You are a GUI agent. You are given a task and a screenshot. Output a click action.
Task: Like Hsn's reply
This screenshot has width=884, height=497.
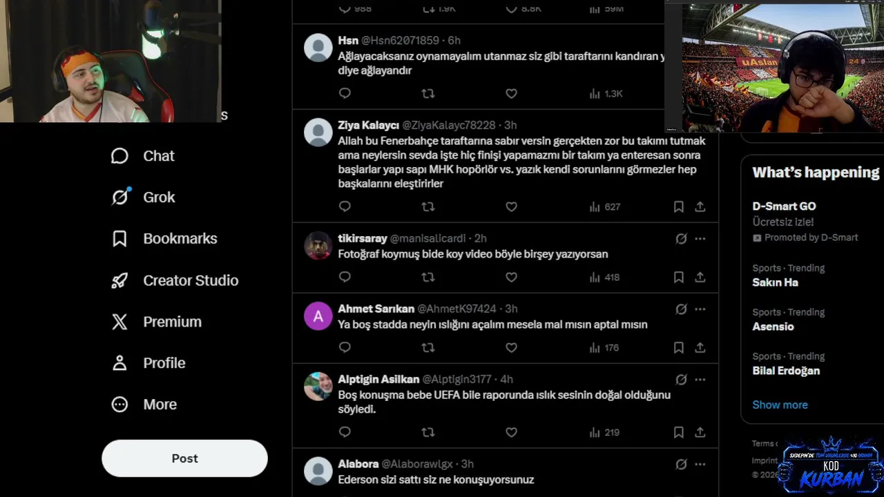point(511,93)
